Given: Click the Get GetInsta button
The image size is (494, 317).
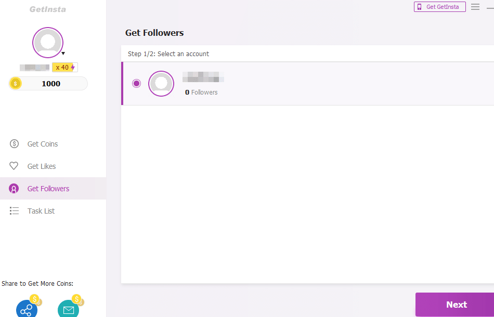Looking at the screenshot, I should coord(439,7).
